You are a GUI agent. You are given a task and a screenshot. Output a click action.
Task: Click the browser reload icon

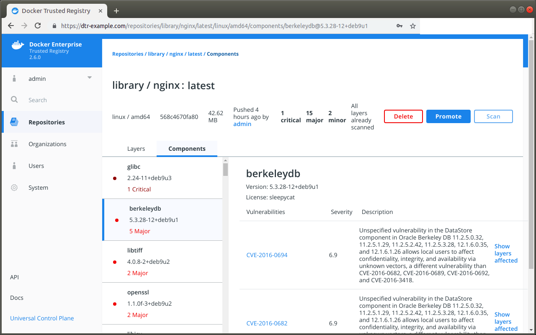click(x=38, y=26)
